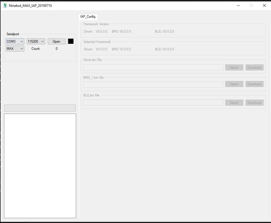The image size is (271, 223).
Task: Select a Driver bin file
Action: (x=234, y=67)
